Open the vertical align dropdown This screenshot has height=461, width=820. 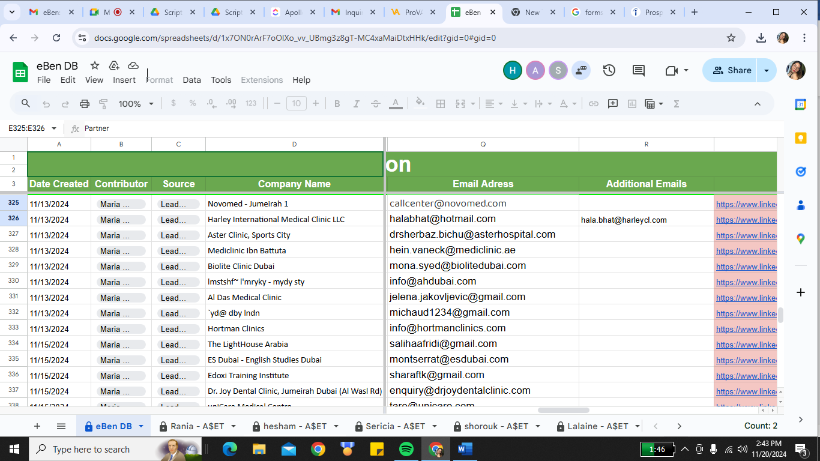tap(518, 104)
